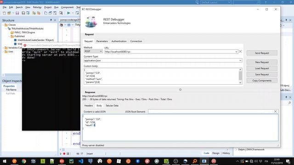This screenshot has width=294, height=165.
Task: Click the Open project toolbar icon
Action: pos(9,13)
